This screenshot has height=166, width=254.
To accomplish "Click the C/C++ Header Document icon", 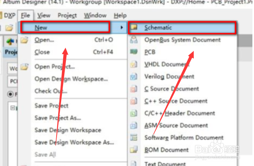I will (134, 113).
